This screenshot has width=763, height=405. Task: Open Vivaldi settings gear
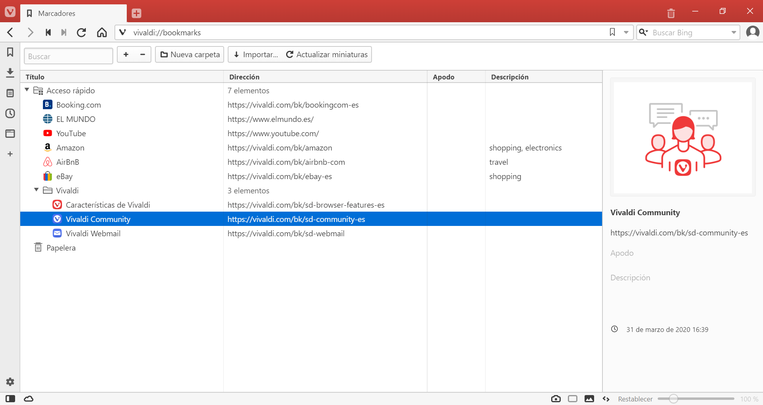click(x=10, y=382)
